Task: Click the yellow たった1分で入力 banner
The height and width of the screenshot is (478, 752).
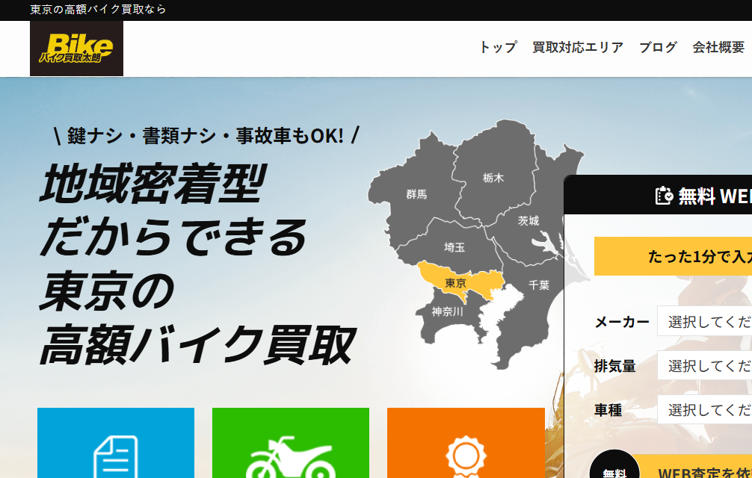Action: pyautogui.click(x=673, y=256)
